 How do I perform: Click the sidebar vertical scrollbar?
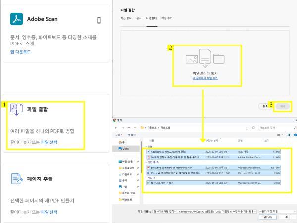[x=141, y=157]
